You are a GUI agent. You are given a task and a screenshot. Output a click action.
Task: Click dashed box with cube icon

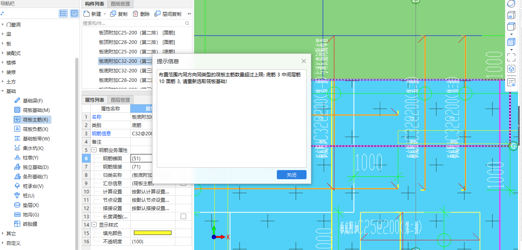pos(511,69)
